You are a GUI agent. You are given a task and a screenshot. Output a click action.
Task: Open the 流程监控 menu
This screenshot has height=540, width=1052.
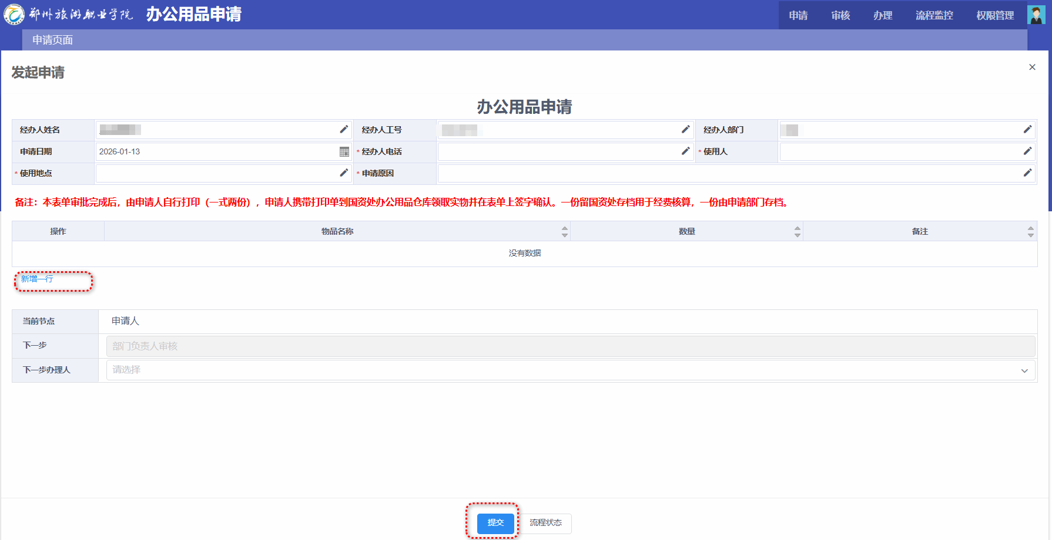934,15
